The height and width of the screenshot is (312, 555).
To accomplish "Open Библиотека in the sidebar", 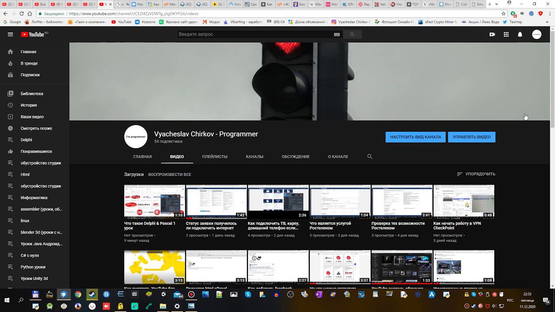I will [x=35, y=94].
